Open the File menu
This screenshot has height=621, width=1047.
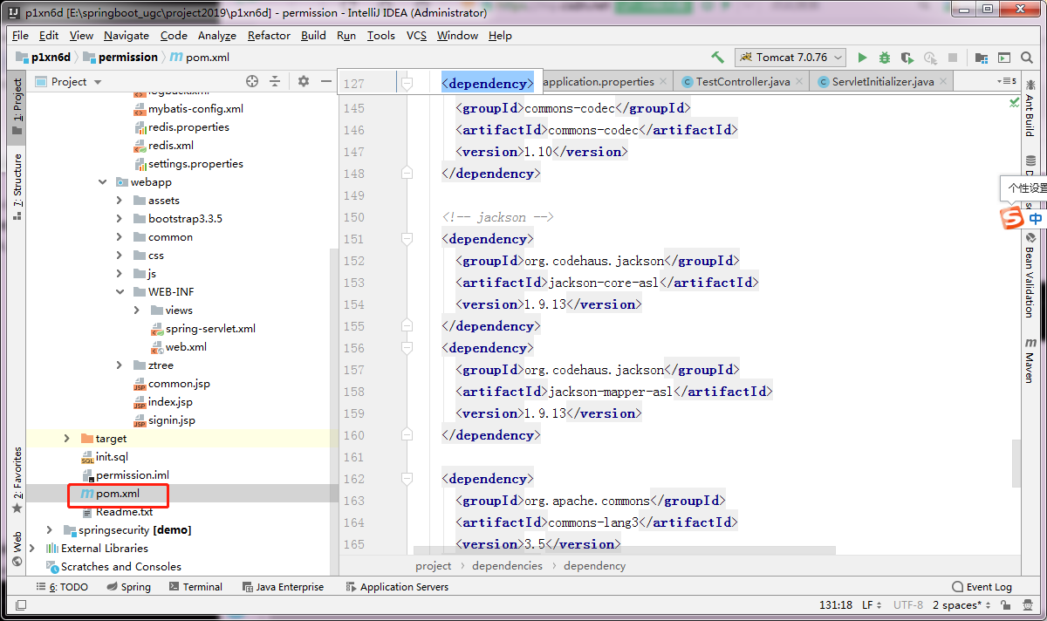pos(20,36)
